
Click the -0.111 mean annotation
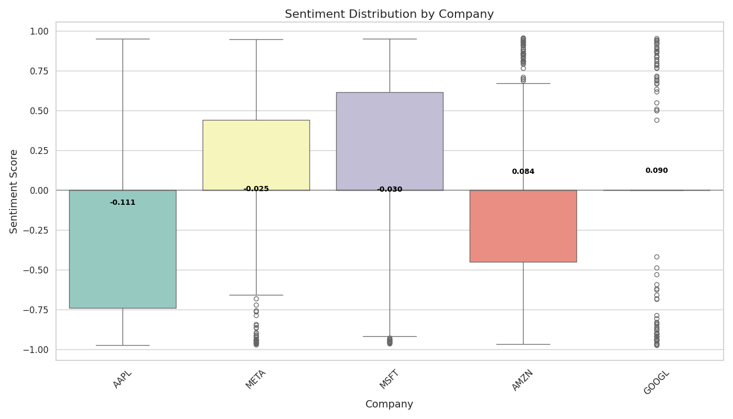tap(123, 203)
